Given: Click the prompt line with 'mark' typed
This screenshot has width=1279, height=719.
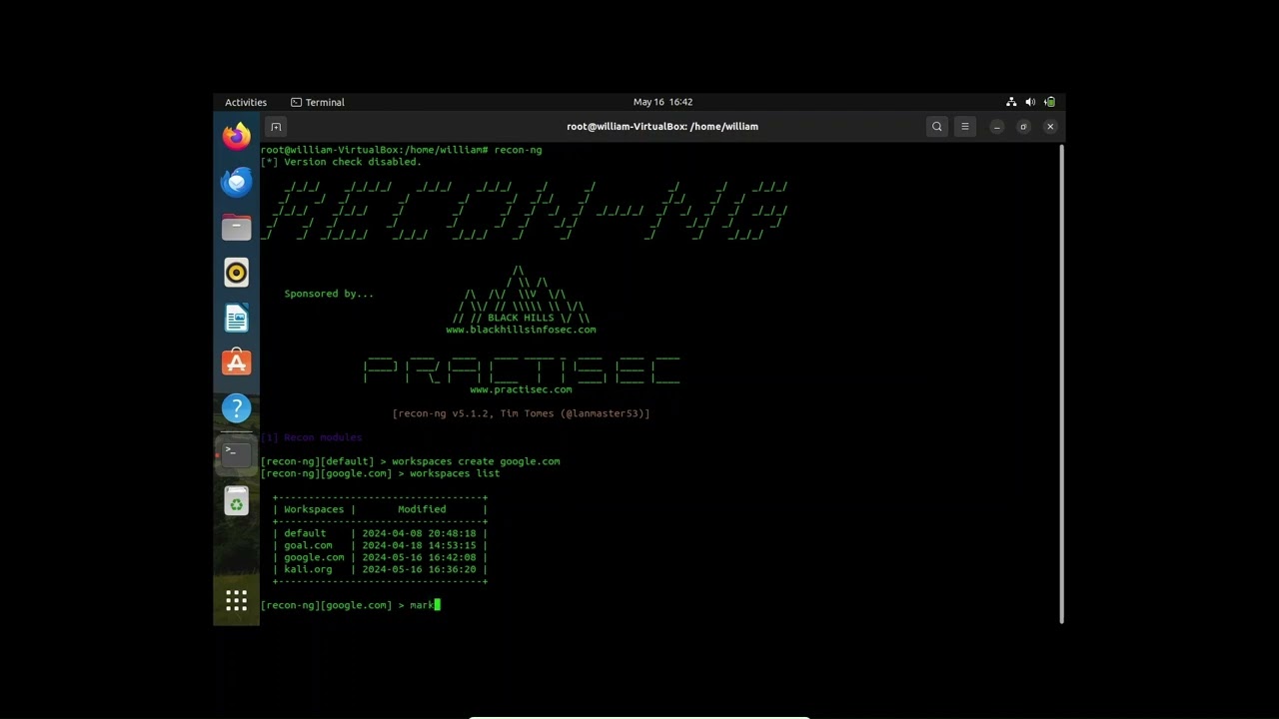Looking at the screenshot, I should coord(351,605).
